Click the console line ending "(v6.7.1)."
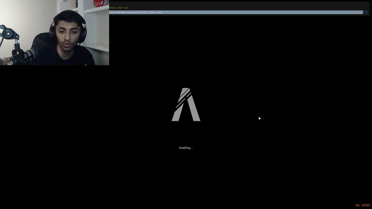This screenshot has height=209, width=372. tap(119, 8)
